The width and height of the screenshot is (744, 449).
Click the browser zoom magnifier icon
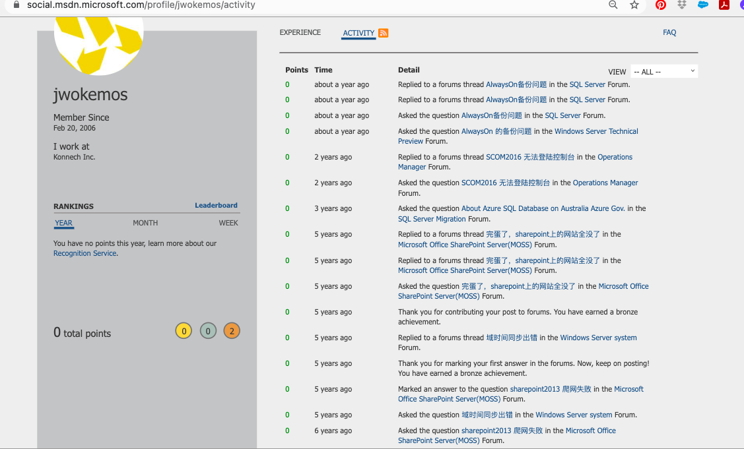pos(613,5)
